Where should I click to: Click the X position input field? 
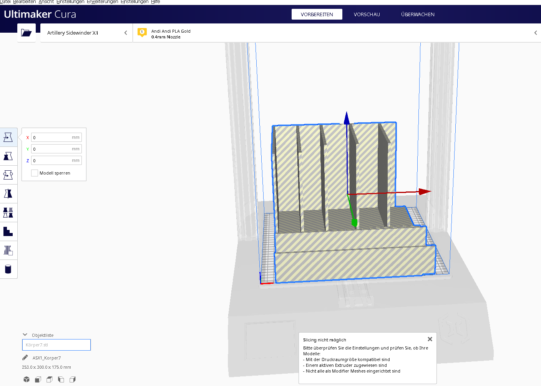[x=52, y=137]
